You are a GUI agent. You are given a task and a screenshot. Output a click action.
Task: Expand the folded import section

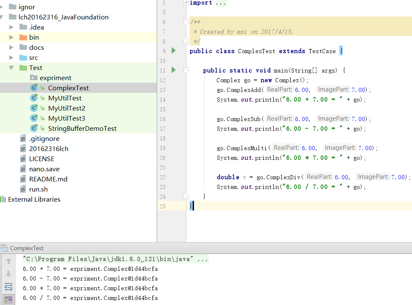[186, 3]
